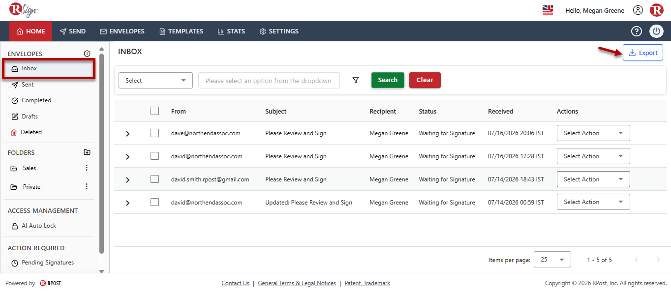Open the SEND tab
This screenshot has height=293, width=671.
coord(73,31)
